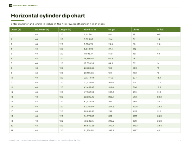Screen dimensions: 190x147
Task: Click the litres value '142'
Action: tap(144, 49)
